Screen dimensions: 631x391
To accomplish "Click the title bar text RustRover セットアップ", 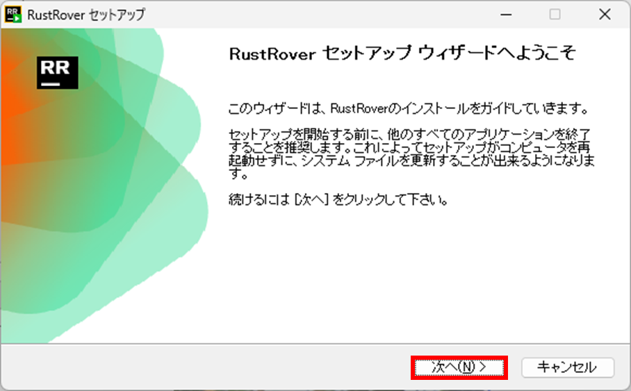I will point(86,15).
